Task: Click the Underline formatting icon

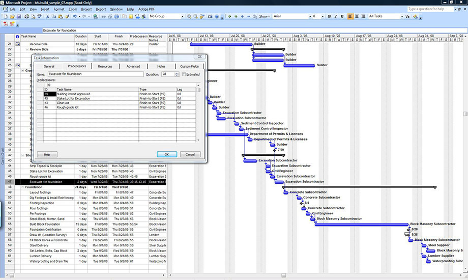Action: 342,16
